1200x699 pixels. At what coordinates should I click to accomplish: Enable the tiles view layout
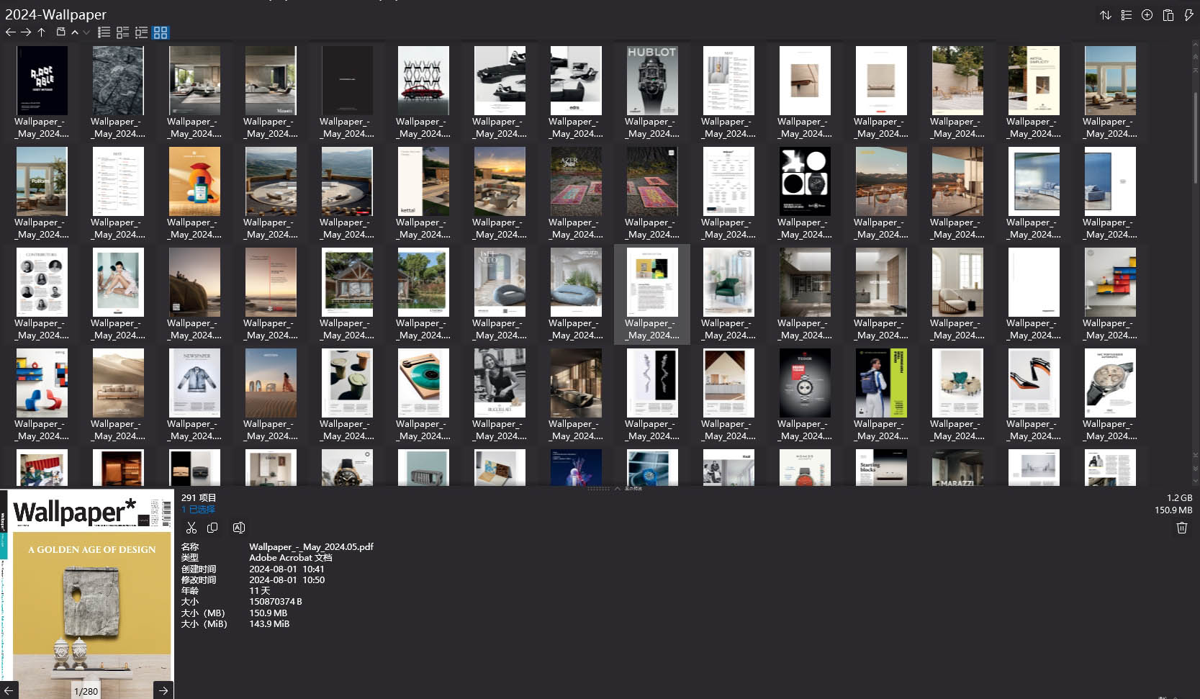coord(122,32)
